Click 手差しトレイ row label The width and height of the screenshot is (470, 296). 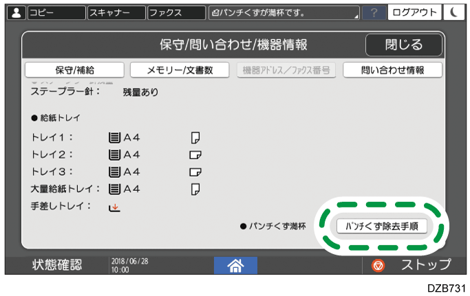click(x=61, y=206)
